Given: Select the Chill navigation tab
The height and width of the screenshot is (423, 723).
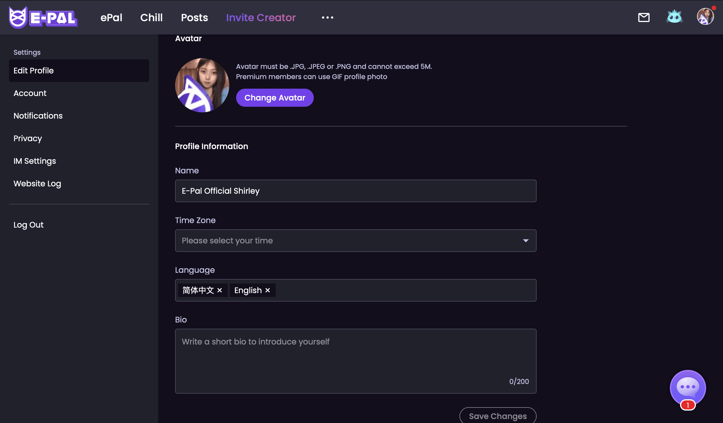Looking at the screenshot, I should [x=152, y=18].
